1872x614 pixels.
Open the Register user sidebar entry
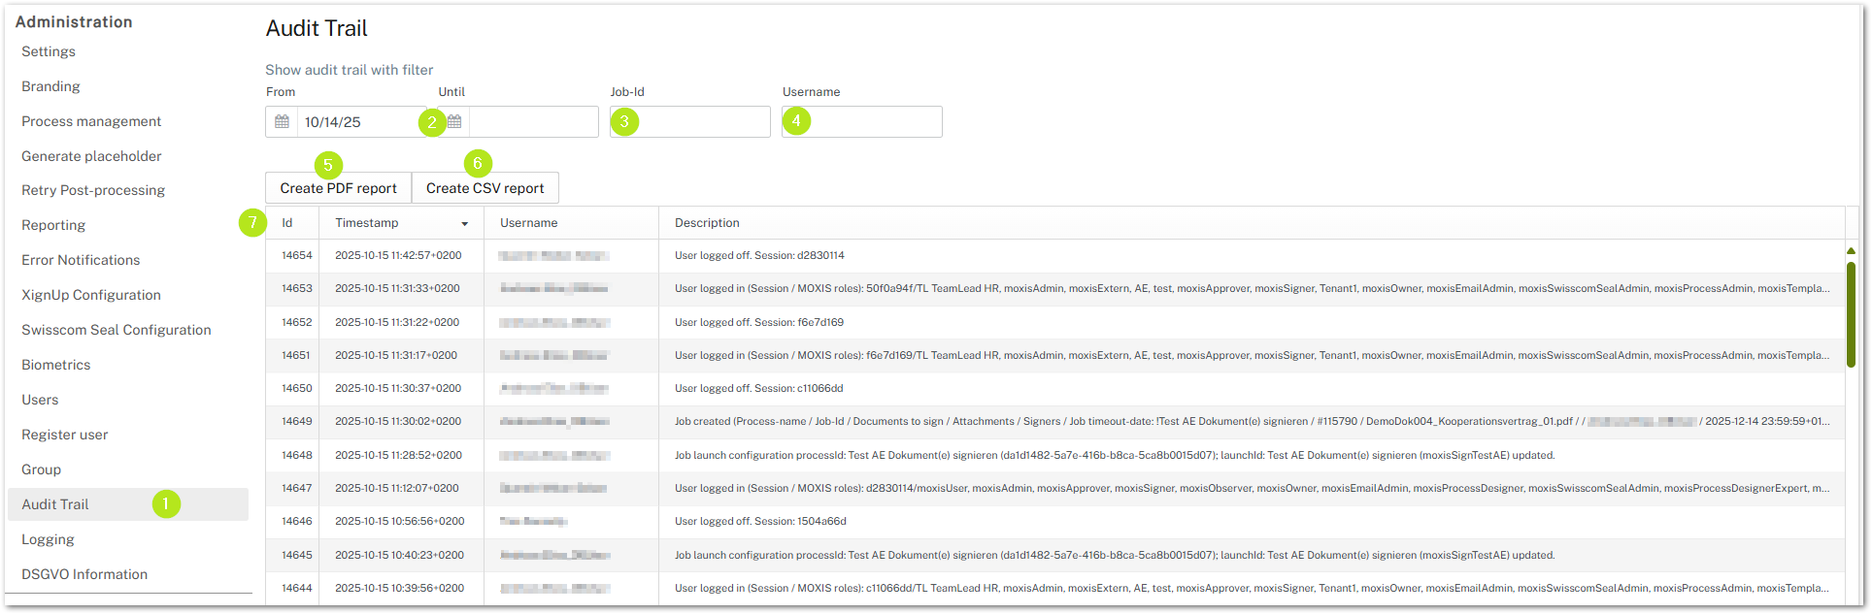[65, 435]
